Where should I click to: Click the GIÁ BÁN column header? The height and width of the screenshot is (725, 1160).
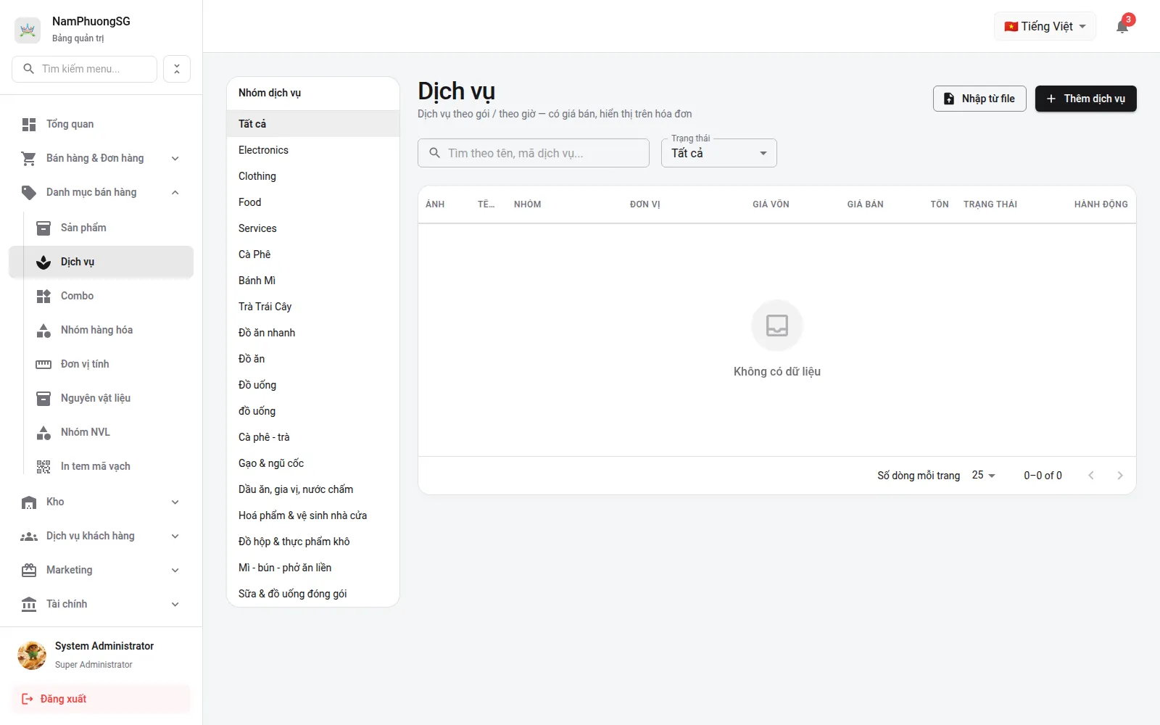pyautogui.click(x=865, y=204)
